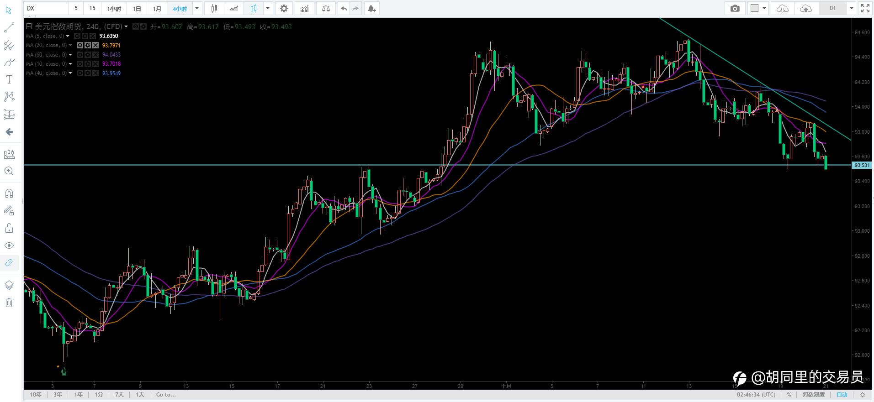The height and width of the screenshot is (402, 874).
Task: Save chart layout with cloud upload icon
Action: click(x=806, y=8)
